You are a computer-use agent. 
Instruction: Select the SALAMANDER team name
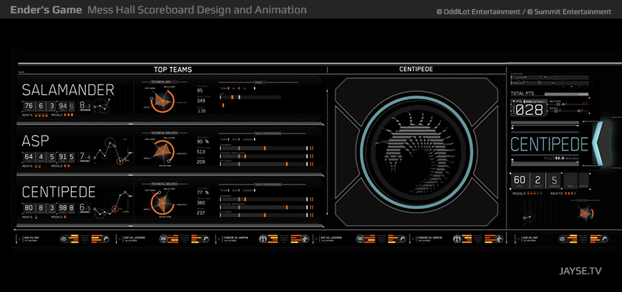(x=68, y=90)
